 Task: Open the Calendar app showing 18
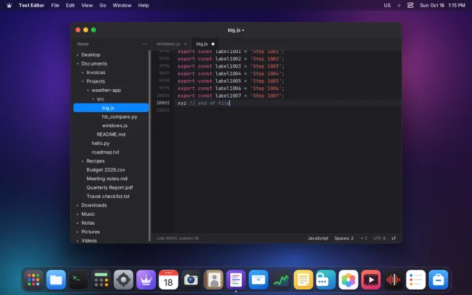pos(168,280)
